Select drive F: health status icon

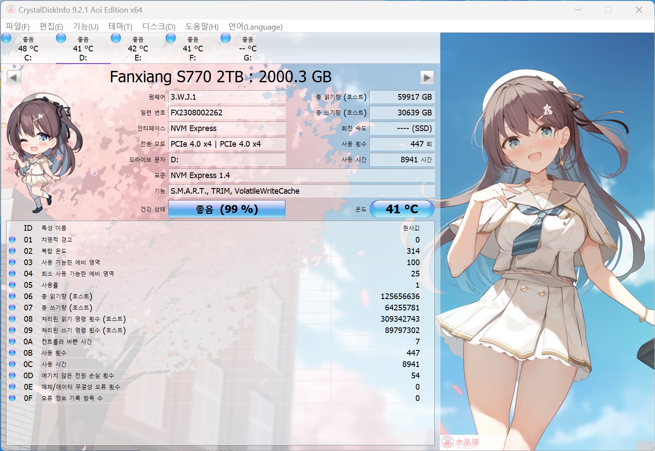click(x=171, y=38)
